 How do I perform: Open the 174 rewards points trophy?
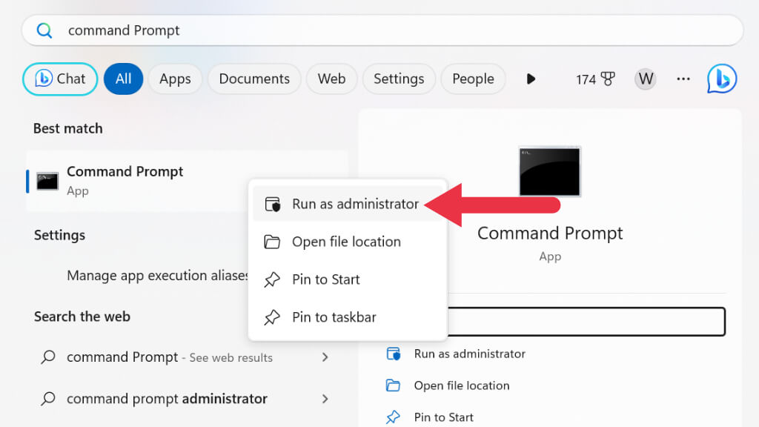pyautogui.click(x=595, y=79)
